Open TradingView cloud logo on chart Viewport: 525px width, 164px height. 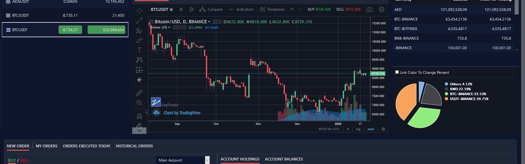[x=156, y=112]
